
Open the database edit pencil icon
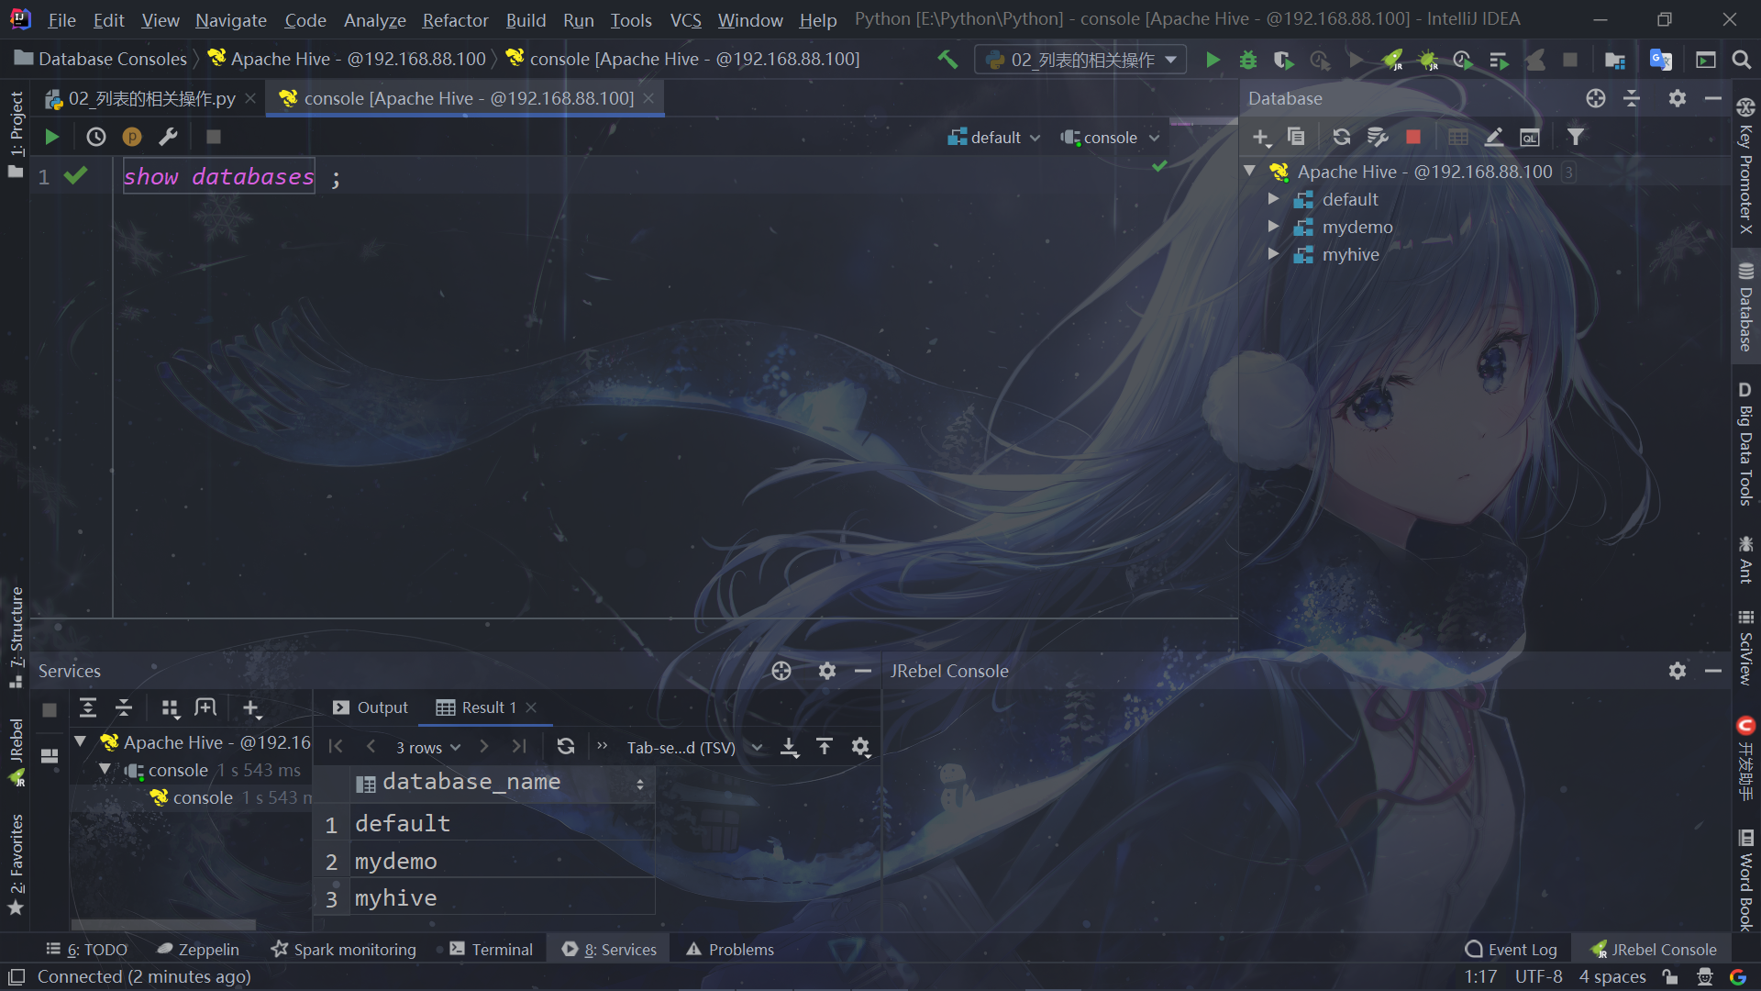click(1493, 137)
